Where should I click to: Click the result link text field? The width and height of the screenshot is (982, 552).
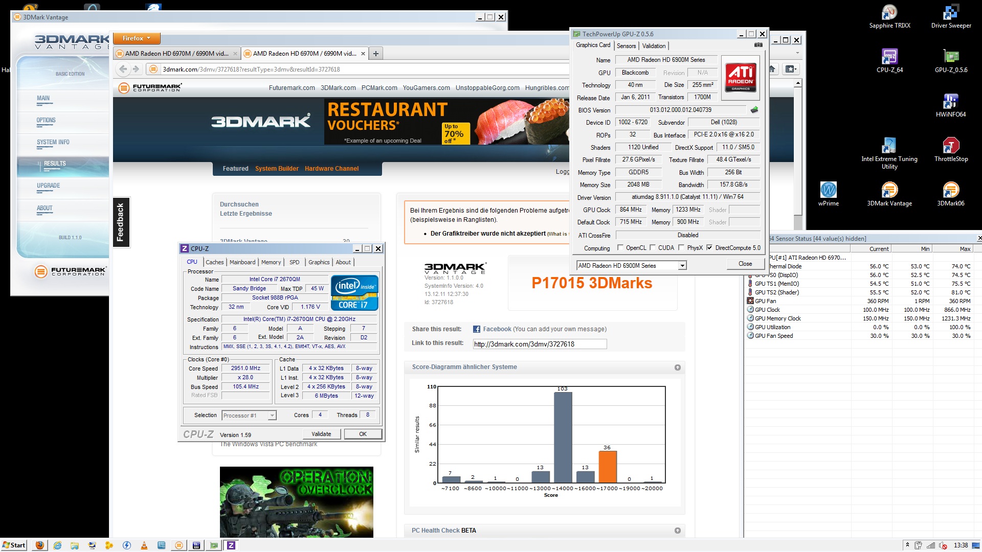540,344
